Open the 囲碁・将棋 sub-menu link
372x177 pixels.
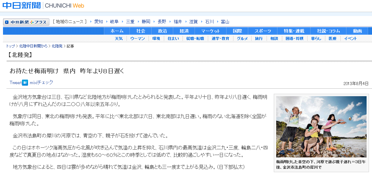click(294, 39)
